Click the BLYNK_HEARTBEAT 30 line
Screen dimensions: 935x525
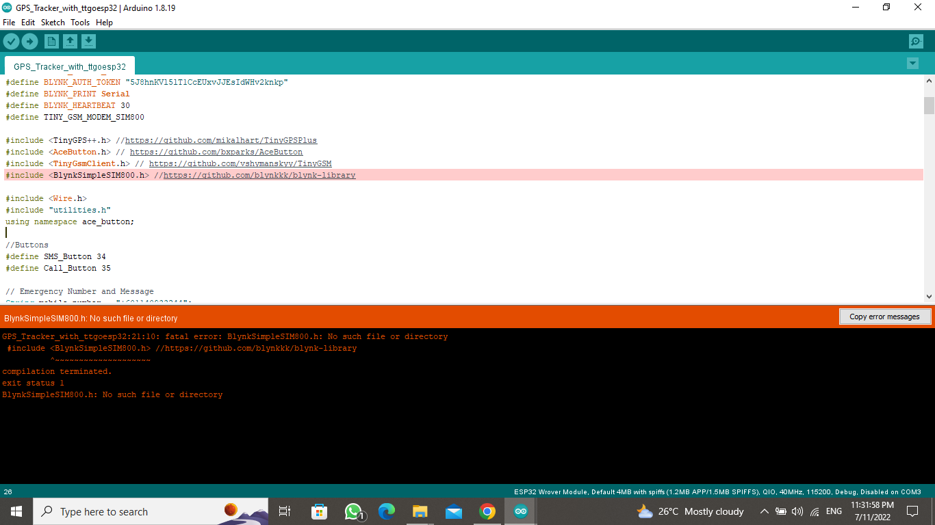pyautogui.click(x=68, y=105)
